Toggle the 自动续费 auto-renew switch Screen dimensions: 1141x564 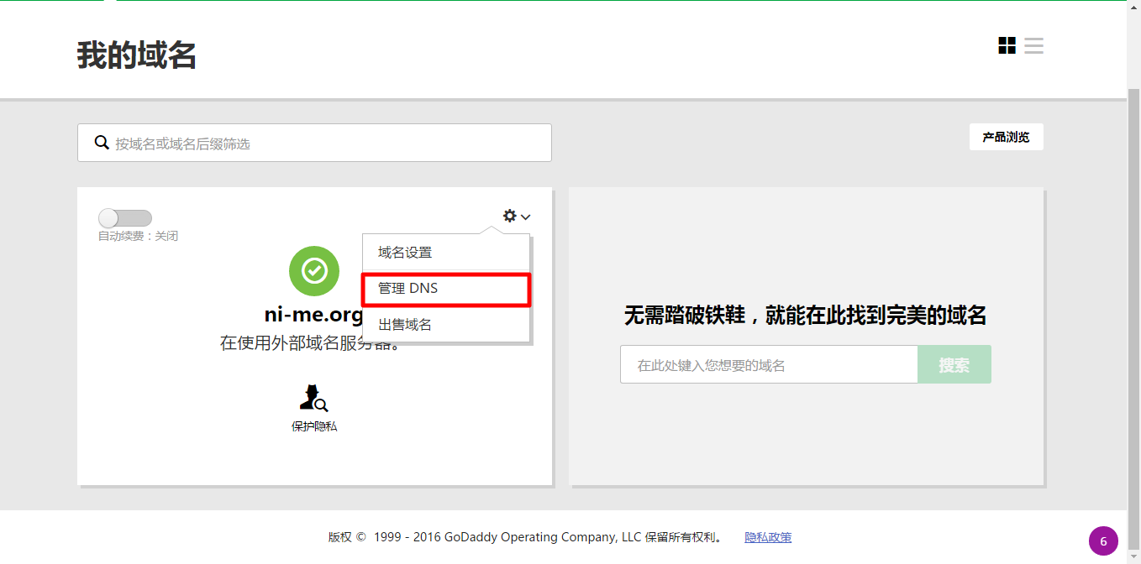125,218
